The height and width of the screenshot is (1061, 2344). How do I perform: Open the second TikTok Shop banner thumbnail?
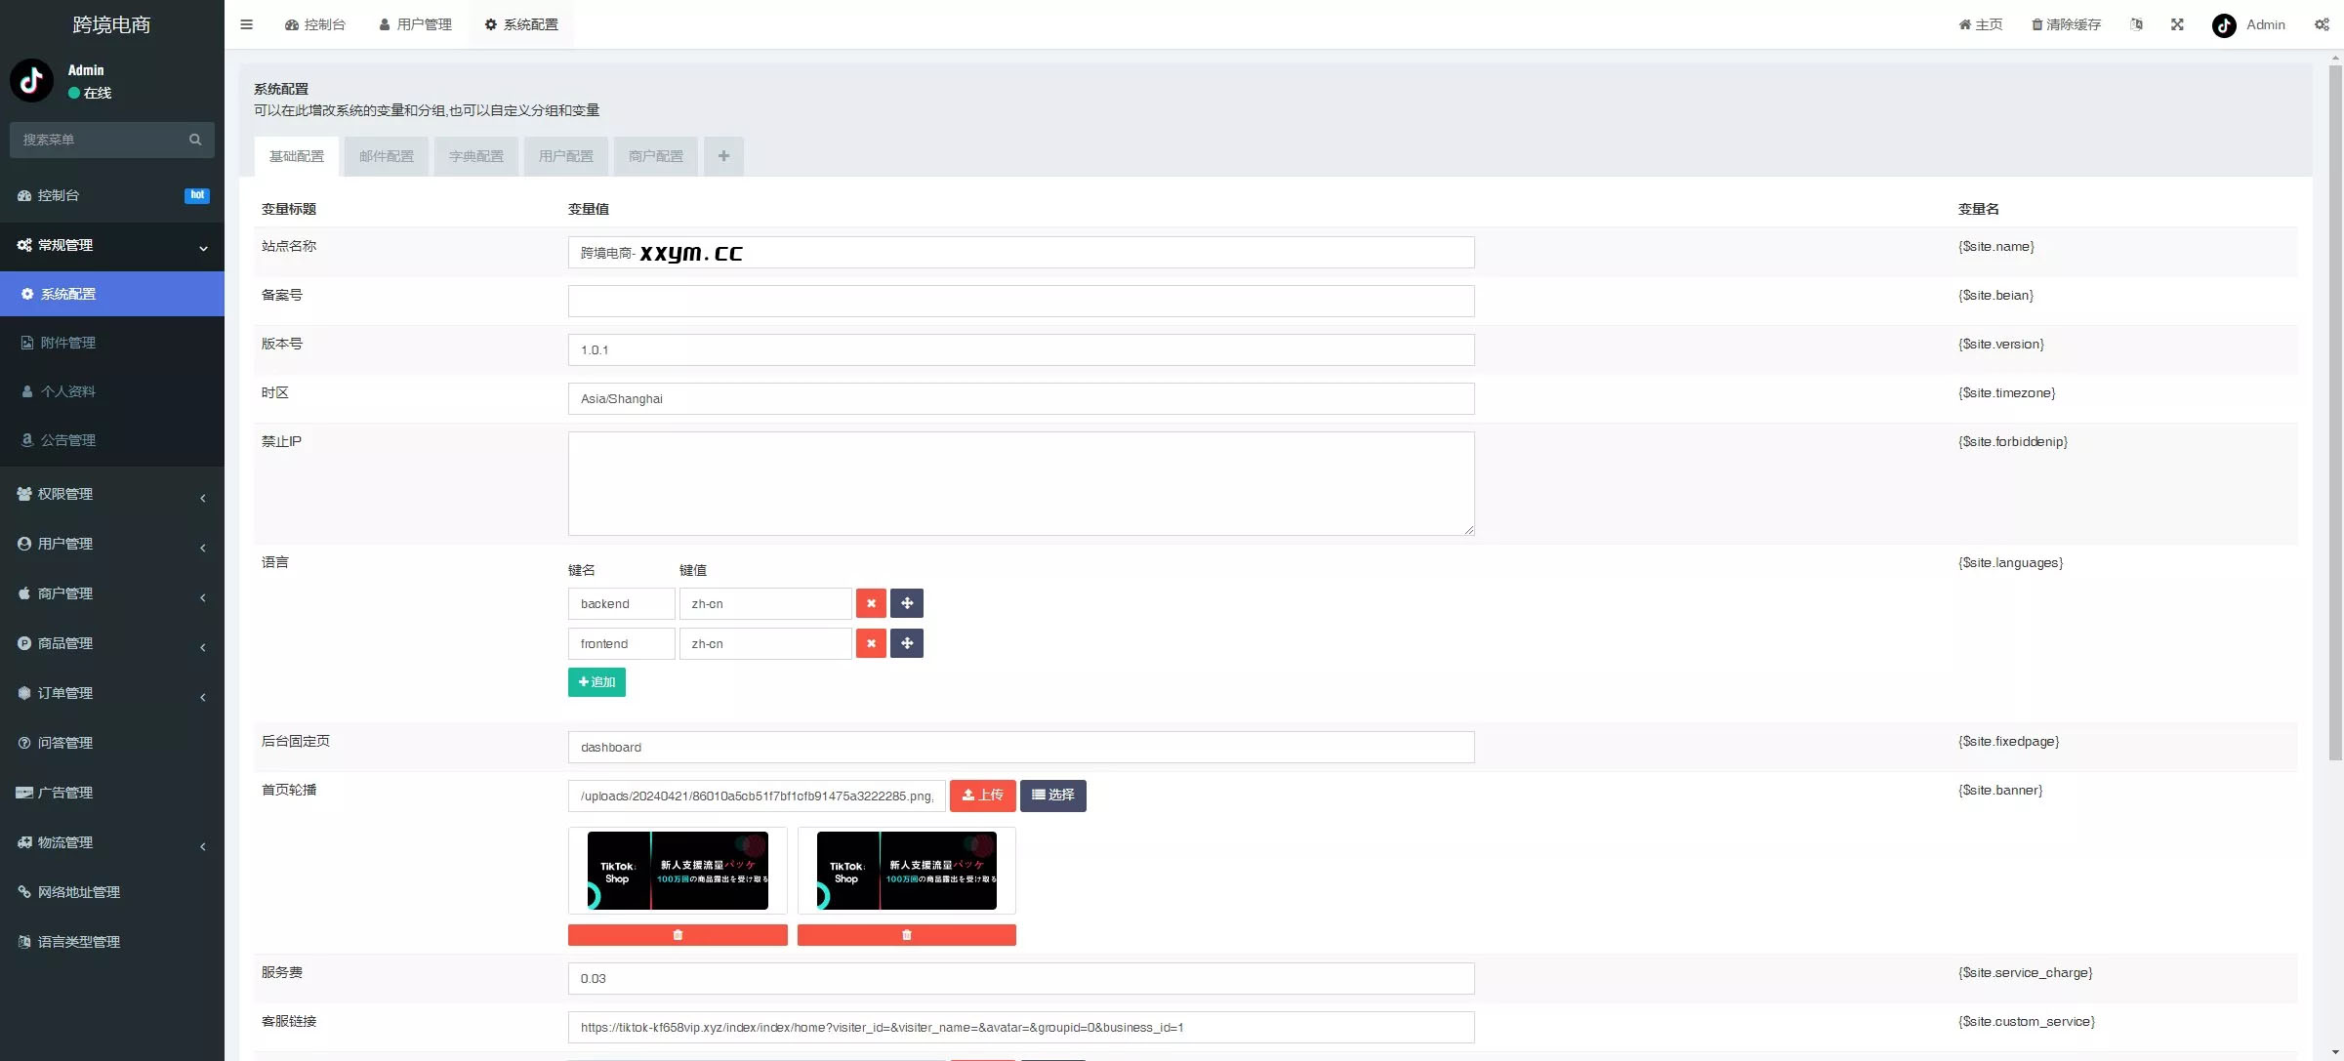click(x=907, y=871)
